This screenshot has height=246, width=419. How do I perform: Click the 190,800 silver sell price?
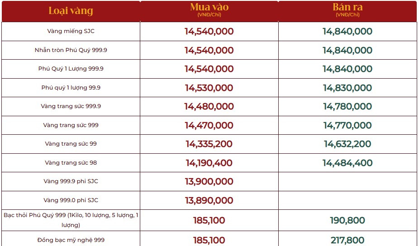348,221
